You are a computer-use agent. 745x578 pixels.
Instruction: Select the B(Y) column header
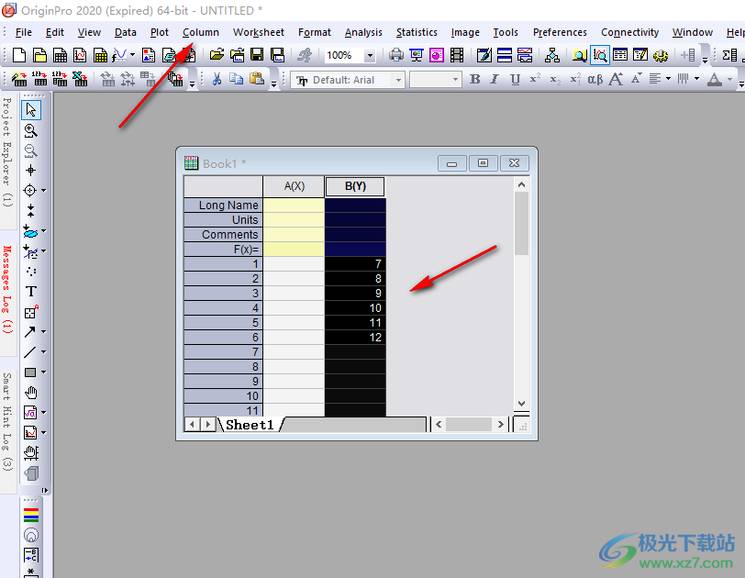pyautogui.click(x=355, y=186)
